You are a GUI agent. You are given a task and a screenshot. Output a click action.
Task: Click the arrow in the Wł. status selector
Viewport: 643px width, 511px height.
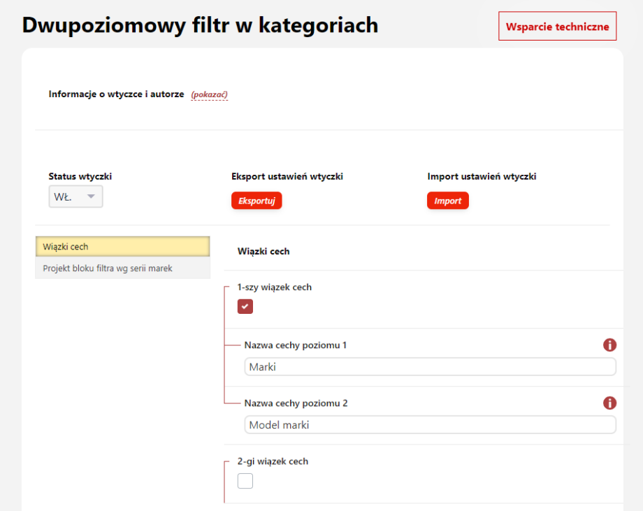pyautogui.click(x=91, y=197)
